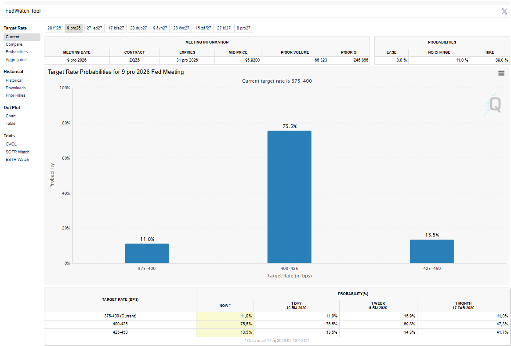Click the mid price value 95,9200
Image resolution: width=511 pixels, height=346 pixels.
pos(238,60)
